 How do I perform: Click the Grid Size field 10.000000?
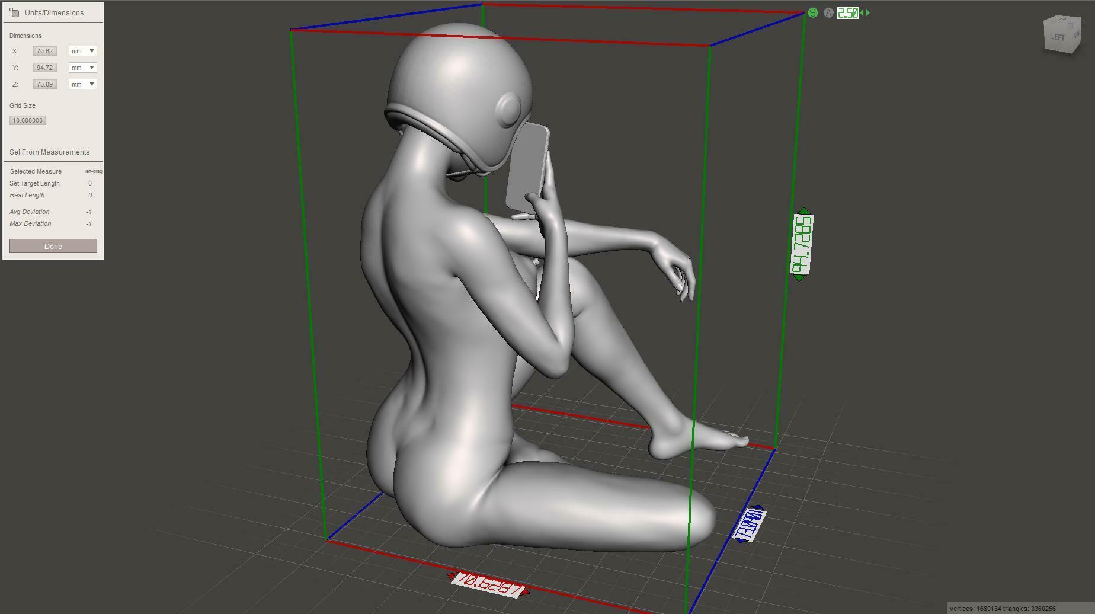(x=28, y=120)
